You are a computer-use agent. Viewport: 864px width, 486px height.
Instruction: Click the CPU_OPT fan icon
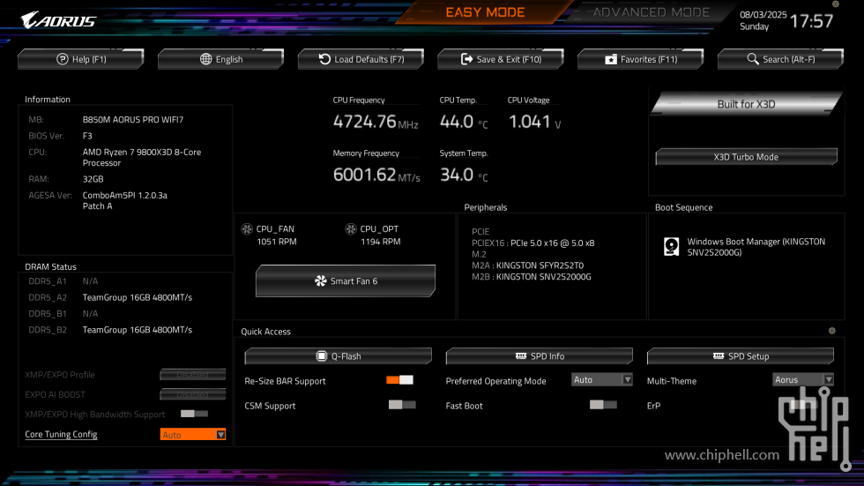click(x=351, y=228)
